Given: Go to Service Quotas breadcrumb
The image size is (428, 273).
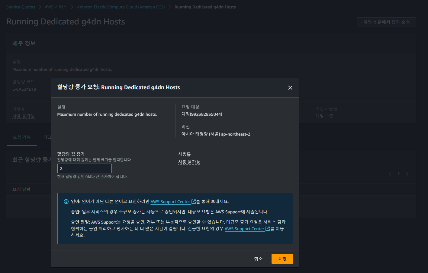Looking at the screenshot, I should pyautogui.click(x=21, y=7).
